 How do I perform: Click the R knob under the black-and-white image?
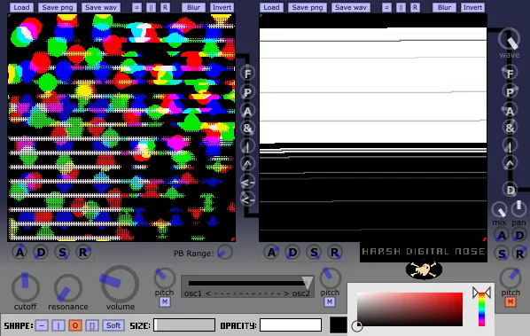point(335,252)
